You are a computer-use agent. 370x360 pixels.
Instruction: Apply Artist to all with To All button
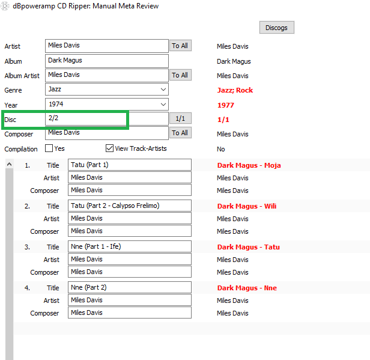pos(180,46)
